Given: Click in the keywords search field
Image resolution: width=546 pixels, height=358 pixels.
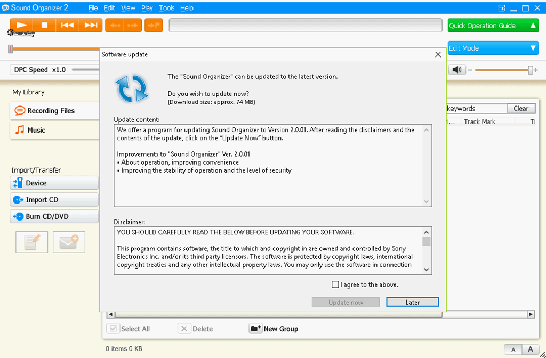Looking at the screenshot, I should click(x=477, y=109).
